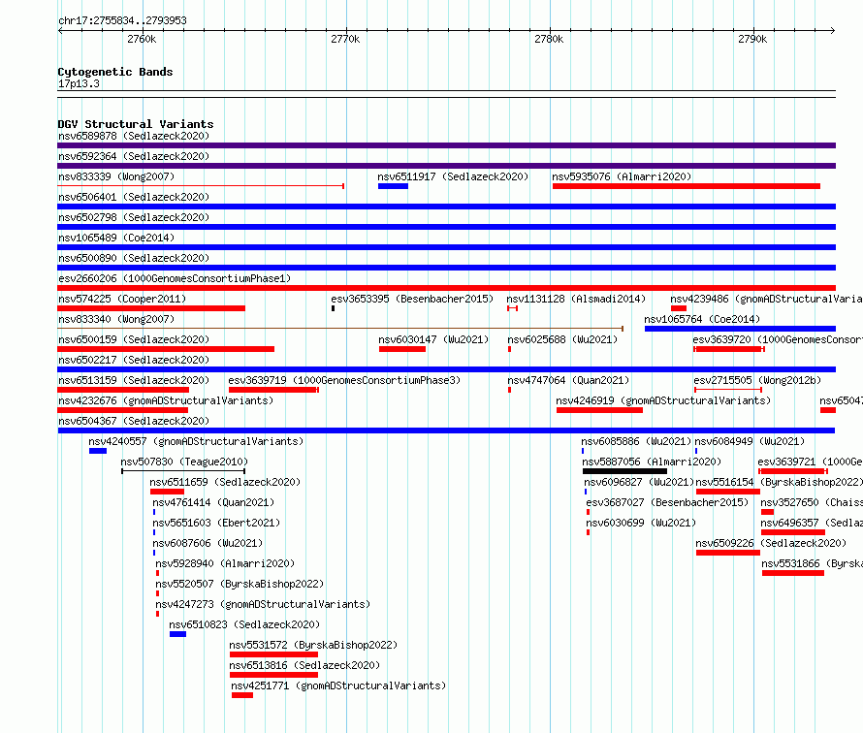Click nsv6087606 (Wu2021) label

208,543
